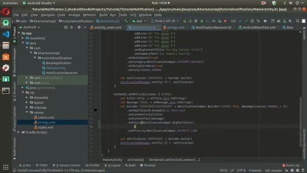The height and width of the screenshot is (173, 307).
Task: Expand the manifests folder
Action: tap(23, 38)
